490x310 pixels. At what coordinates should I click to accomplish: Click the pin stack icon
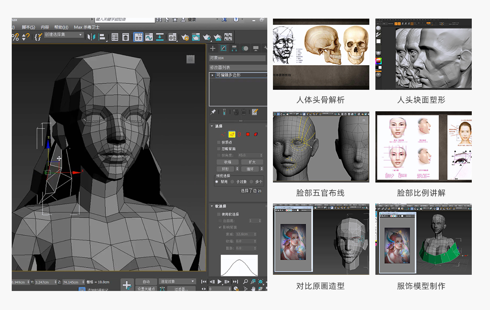[x=213, y=112]
